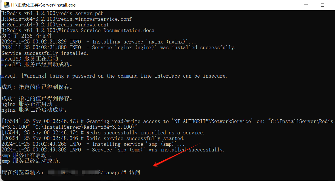Click the /manage/# URL text

(113, 172)
